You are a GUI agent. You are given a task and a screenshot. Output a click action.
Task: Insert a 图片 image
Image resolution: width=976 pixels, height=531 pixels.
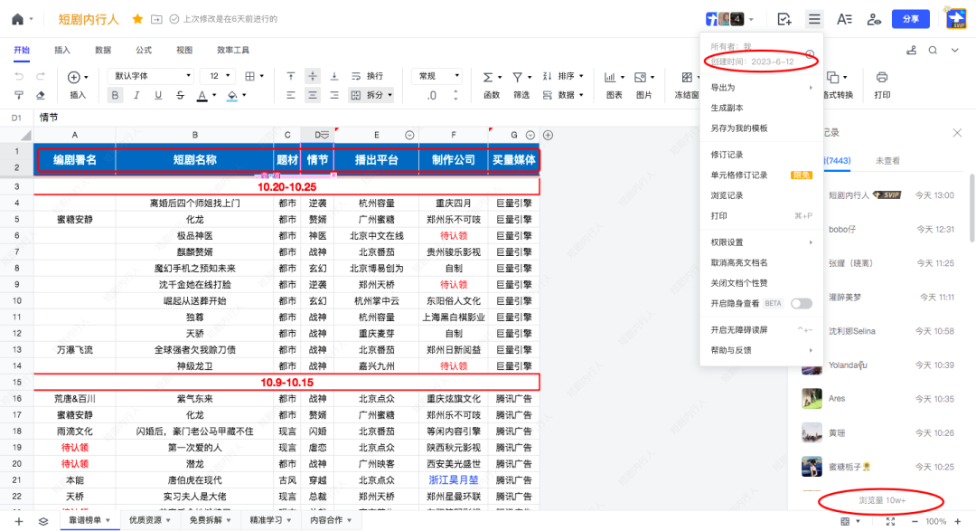[x=643, y=85]
